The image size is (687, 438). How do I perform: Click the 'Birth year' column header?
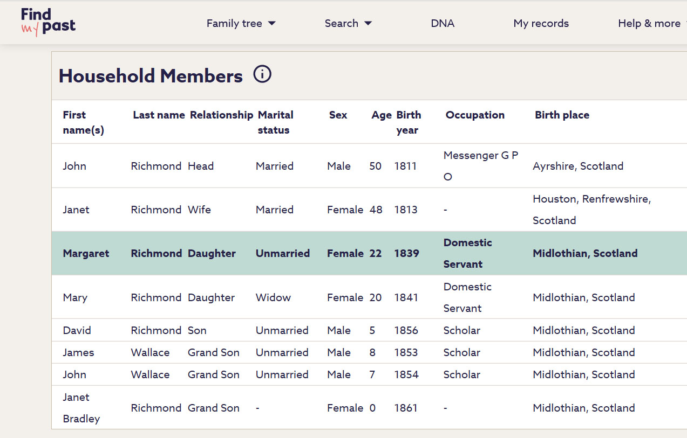point(409,122)
